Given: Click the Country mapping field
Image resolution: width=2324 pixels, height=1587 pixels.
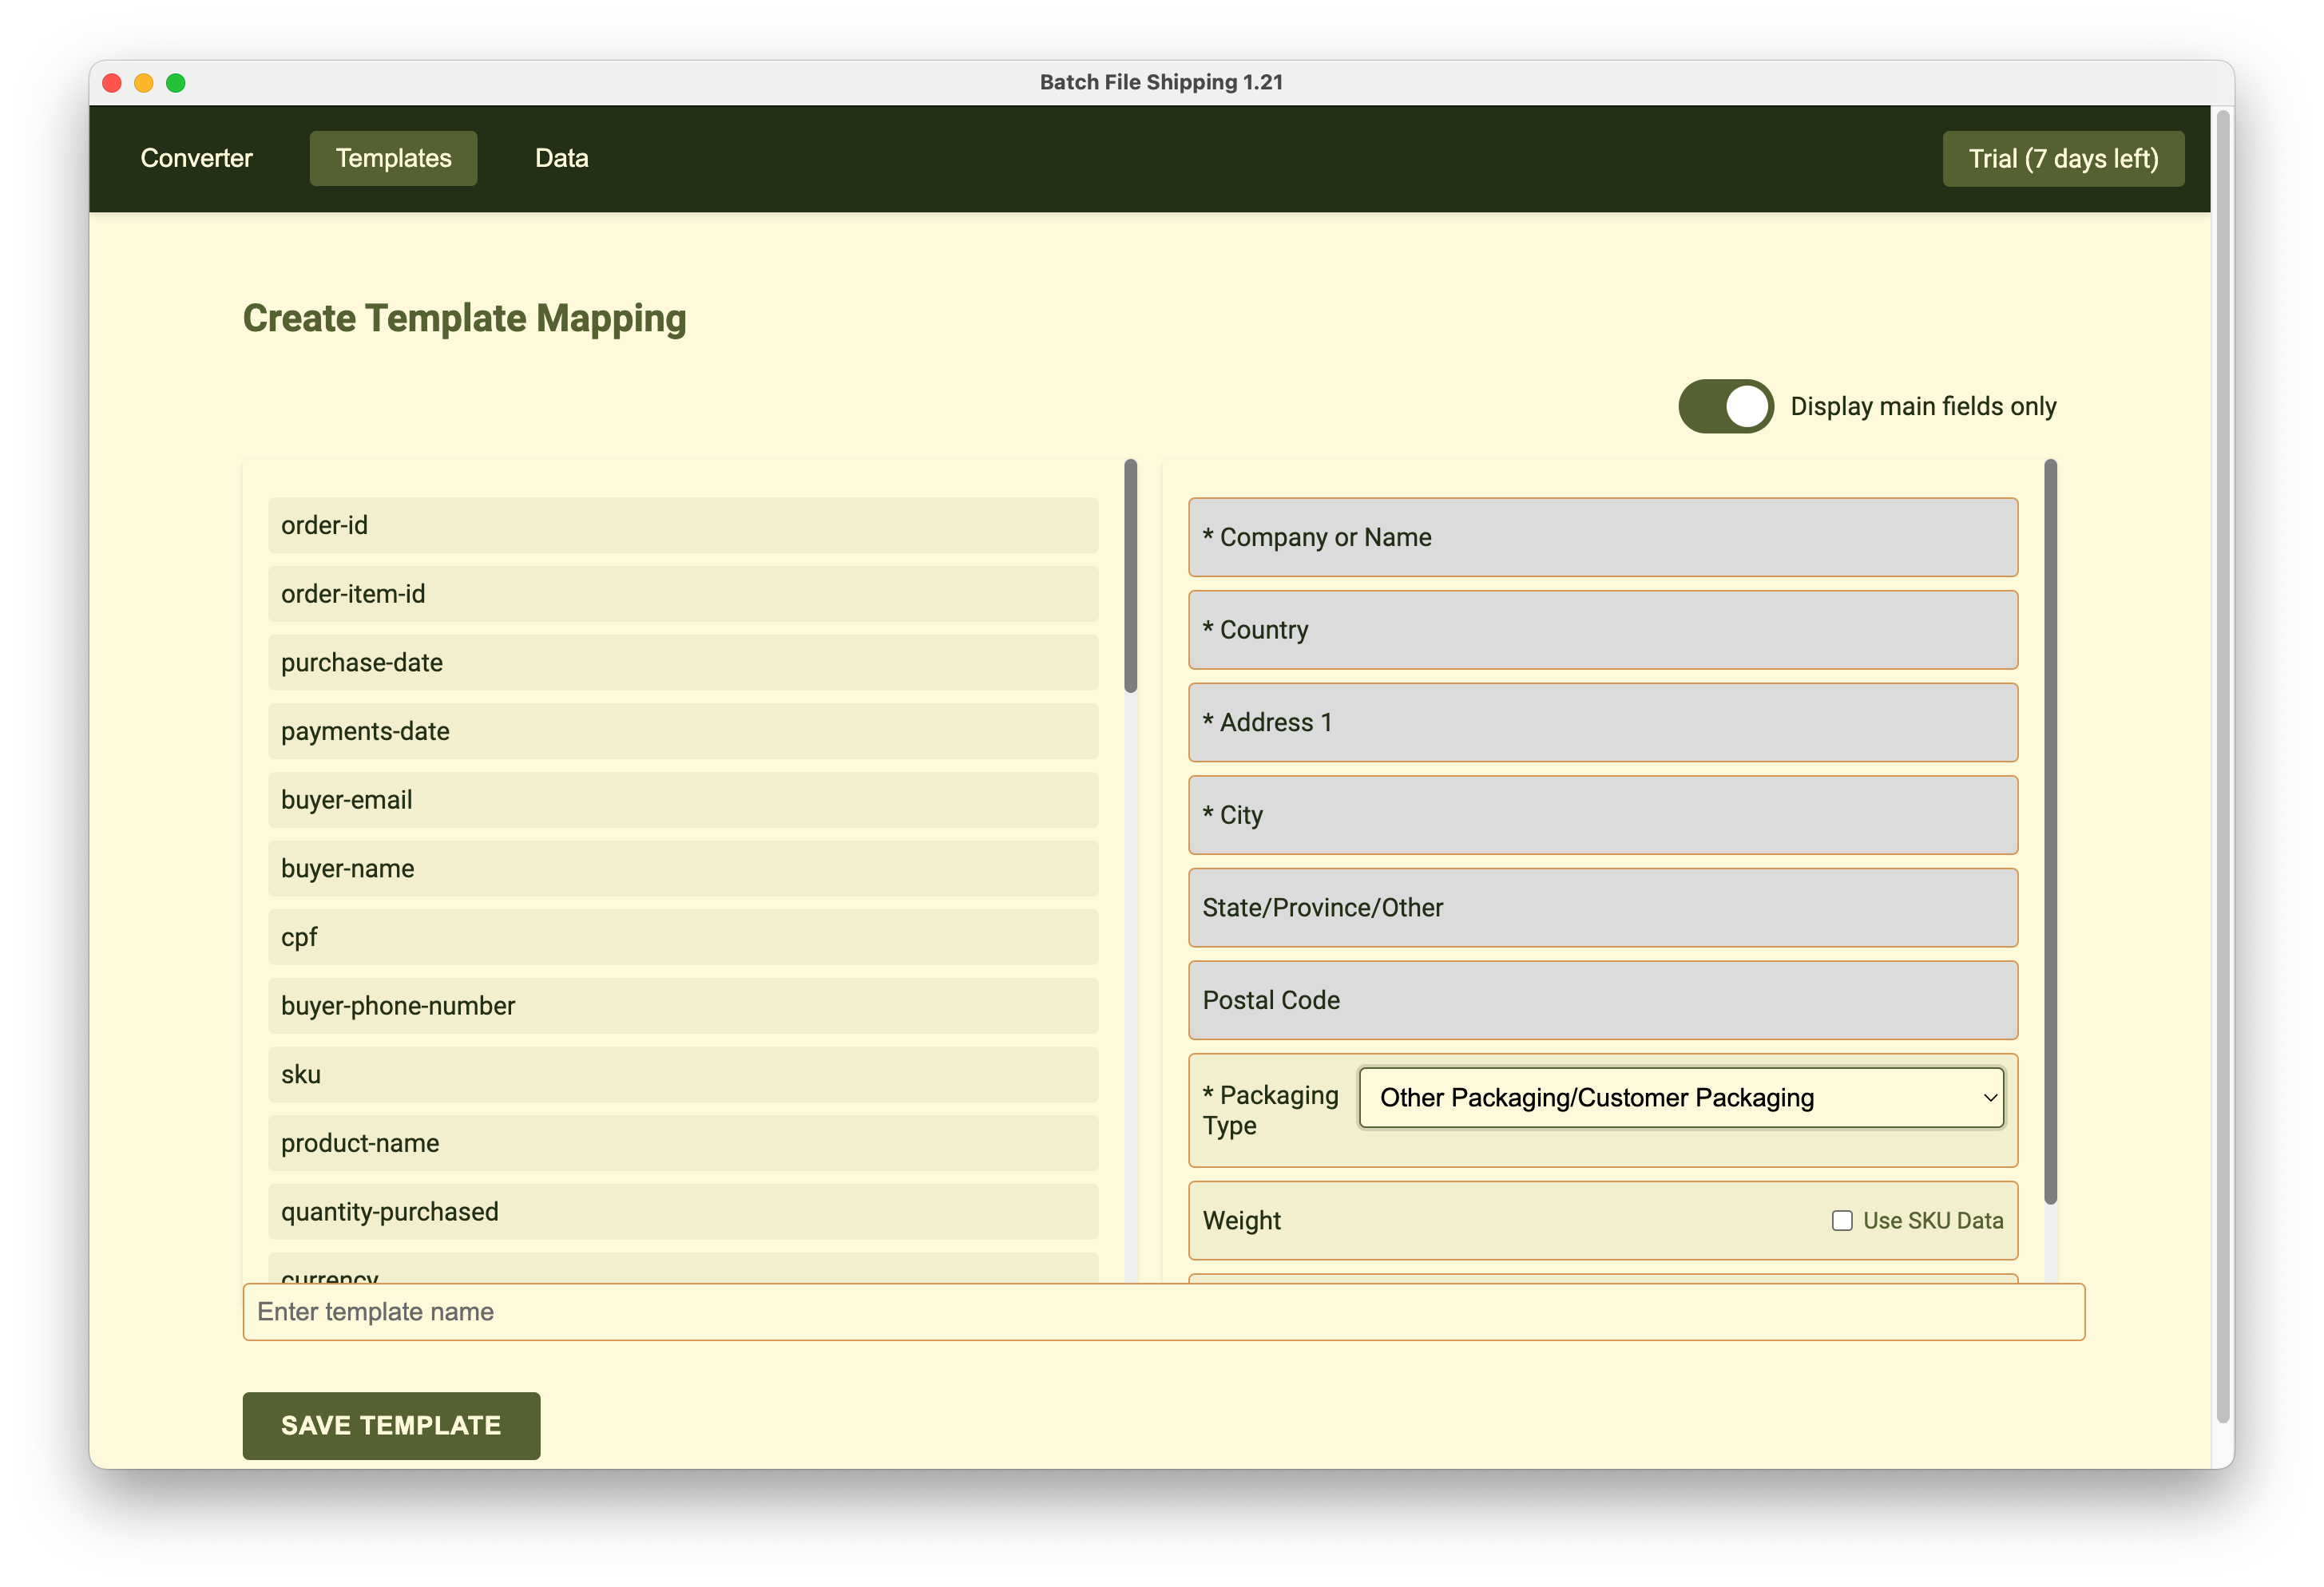Looking at the screenshot, I should click(1602, 630).
